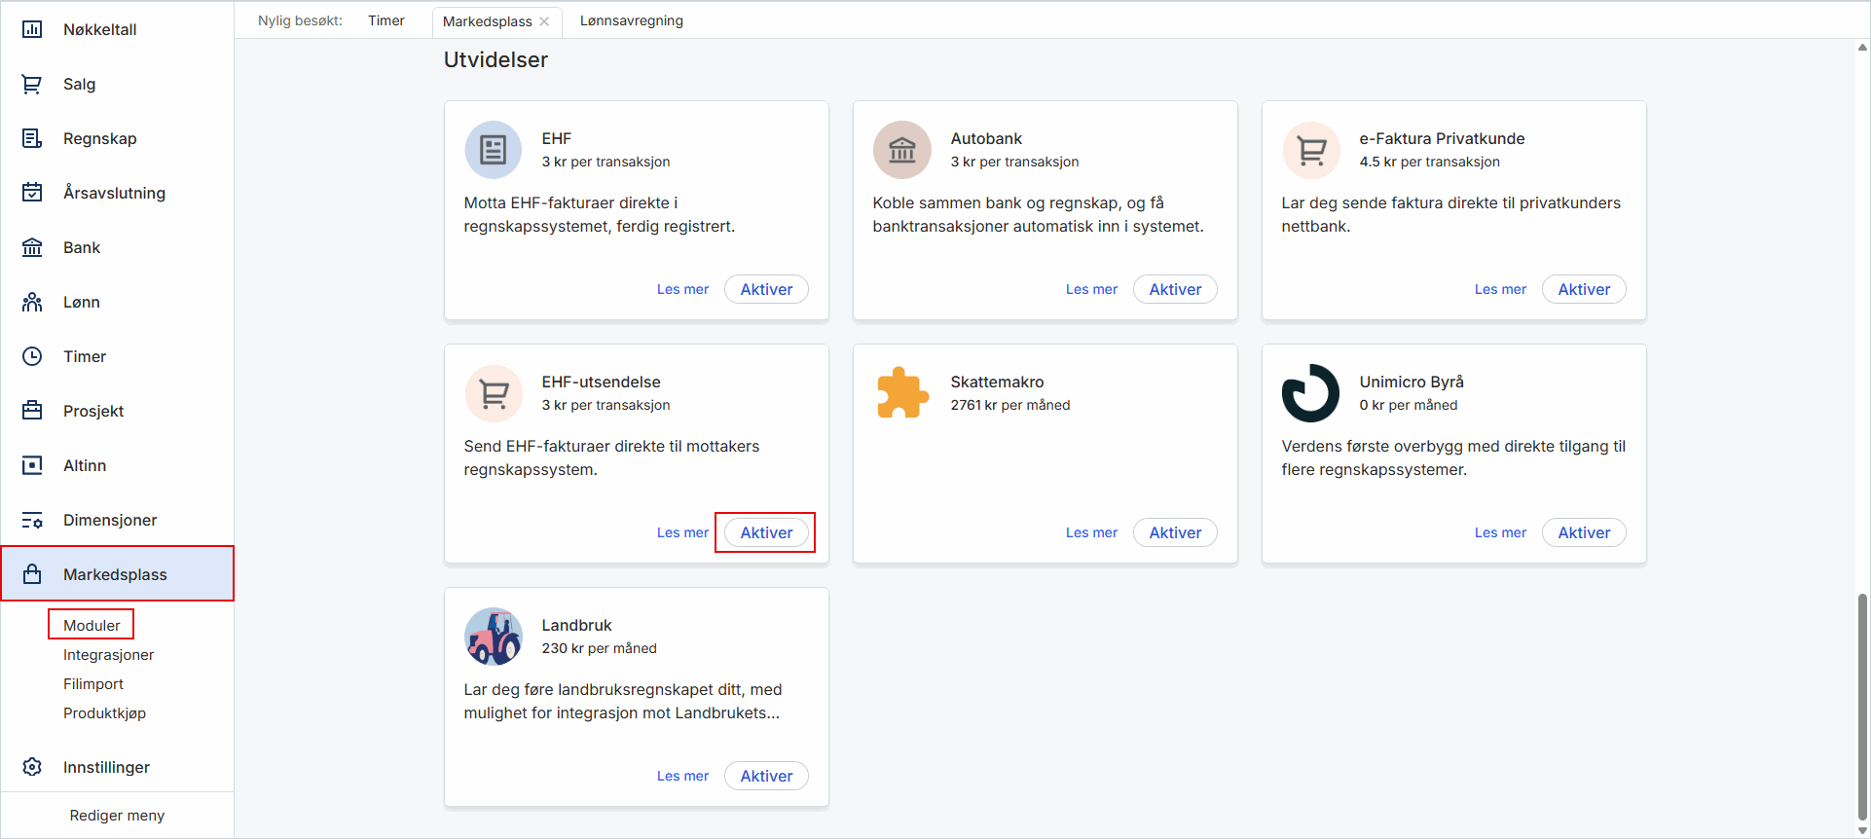Viewport: 1871px width, 839px height.
Task: Switch to the Lønnsavregning tab
Action: (x=631, y=20)
